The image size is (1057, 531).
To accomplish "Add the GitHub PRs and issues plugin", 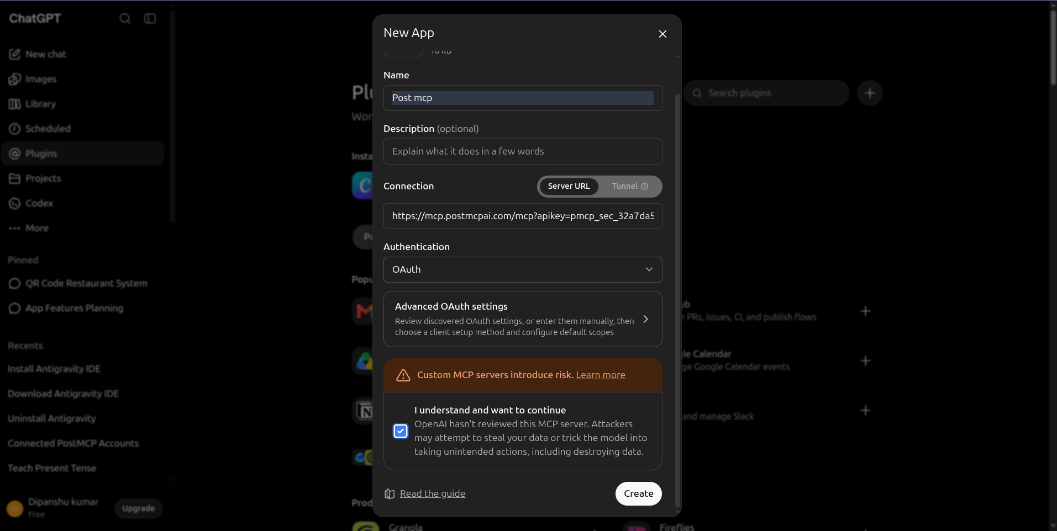I will click(866, 311).
